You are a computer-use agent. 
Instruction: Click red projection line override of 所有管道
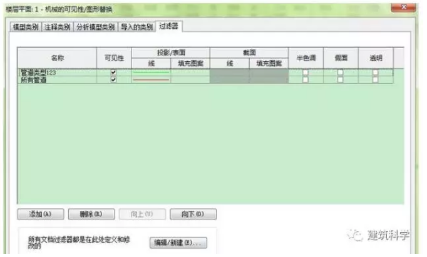[151, 79]
